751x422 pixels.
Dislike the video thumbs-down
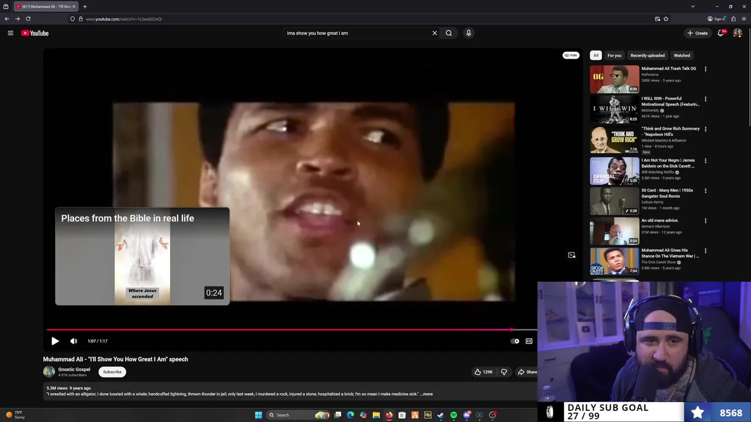[x=504, y=372]
